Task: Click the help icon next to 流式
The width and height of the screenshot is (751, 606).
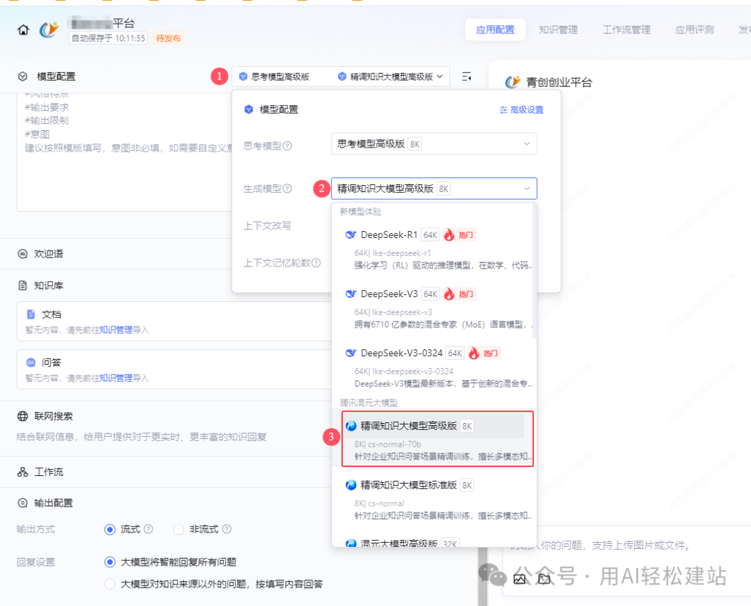Action: [149, 529]
